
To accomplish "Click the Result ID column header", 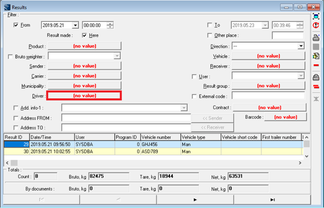I will tap(17, 138).
